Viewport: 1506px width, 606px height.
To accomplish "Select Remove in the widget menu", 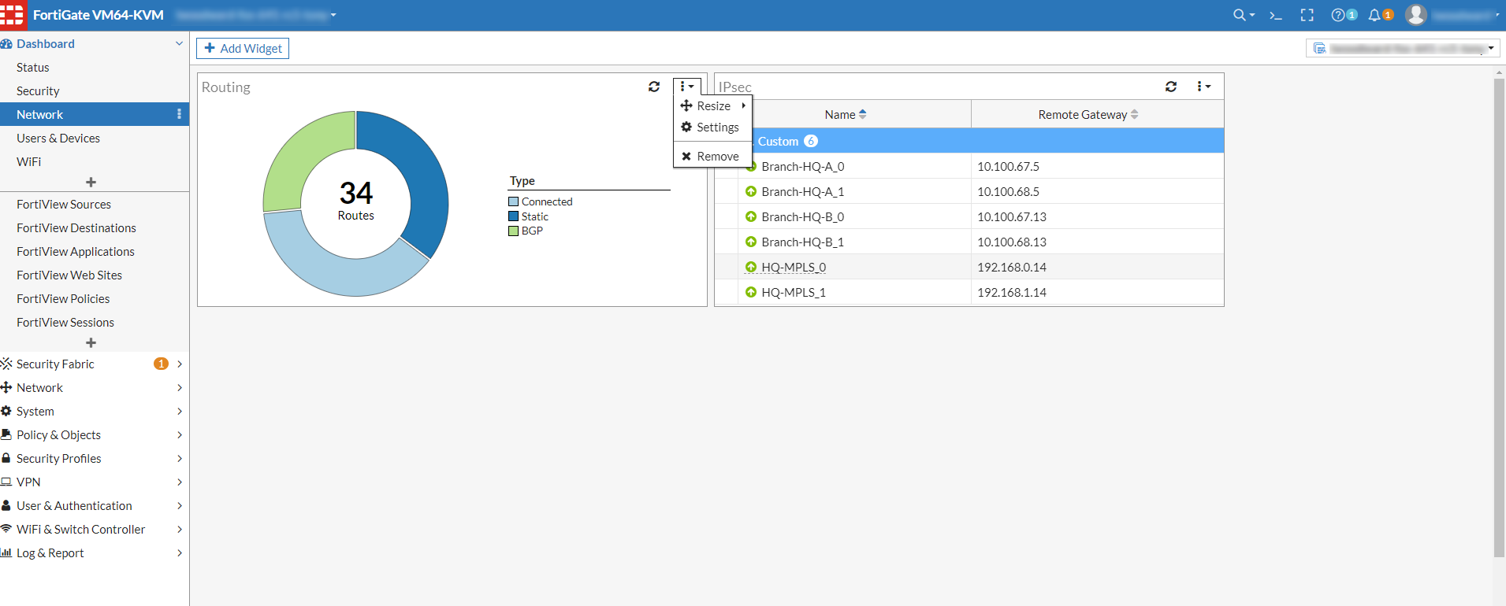I will 713,156.
